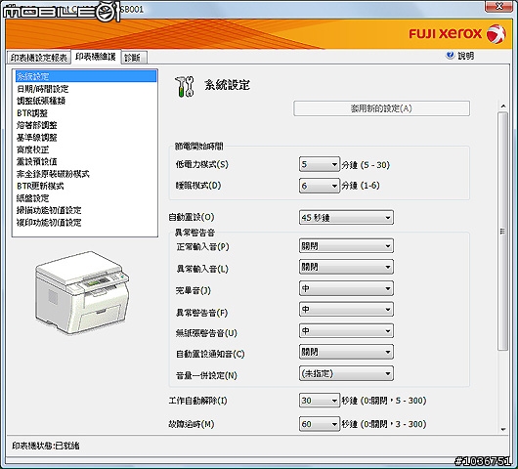Image resolution: width=518 pixels, height=469 pixels.
Task: Open the 自動重設(O) dropdown
Action: 346,217
